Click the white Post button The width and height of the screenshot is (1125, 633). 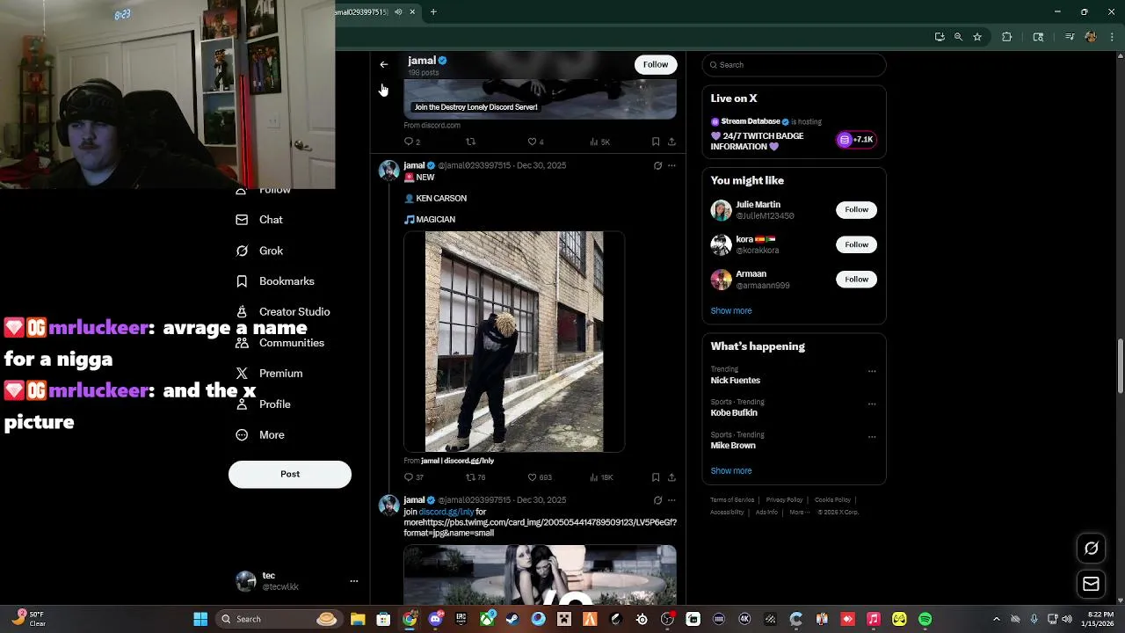(290, 474)
